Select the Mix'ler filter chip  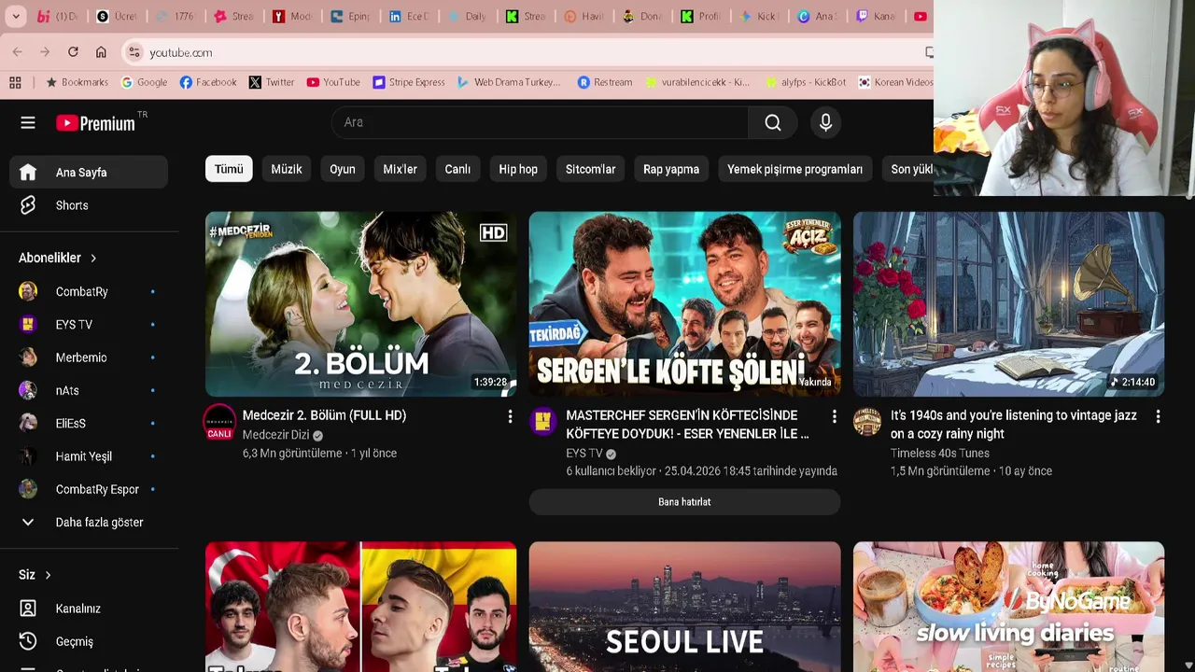[x=400, y=169]
